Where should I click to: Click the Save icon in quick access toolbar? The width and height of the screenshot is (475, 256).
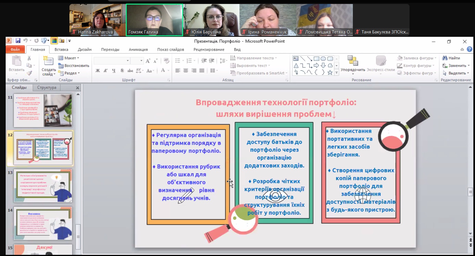(18, 41)
